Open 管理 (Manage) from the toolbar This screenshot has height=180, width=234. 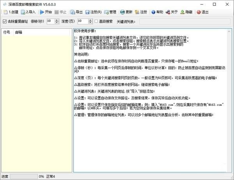tap(110, 12)
